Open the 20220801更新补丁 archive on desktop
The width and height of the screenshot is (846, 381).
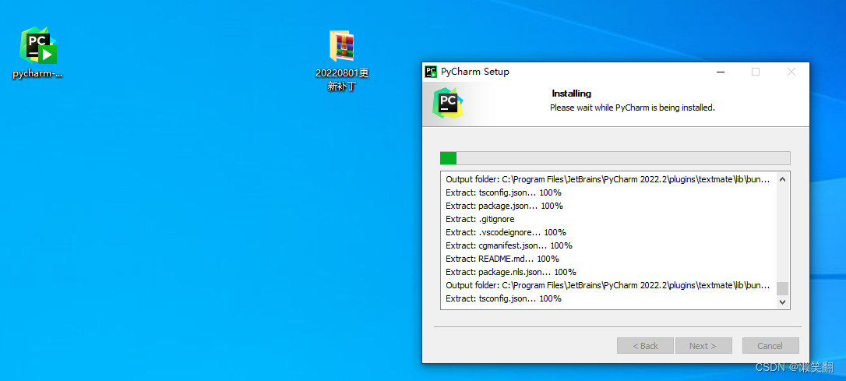(342, 61)
